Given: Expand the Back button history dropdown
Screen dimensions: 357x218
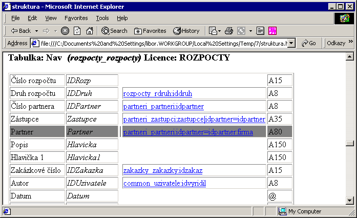Looking at the screenshot, I should click(x=36, y=31).
